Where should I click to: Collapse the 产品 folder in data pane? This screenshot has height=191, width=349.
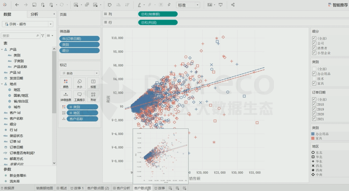click(x=2, y=49)
